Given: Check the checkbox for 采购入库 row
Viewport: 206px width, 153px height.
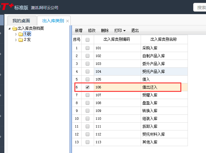Looking at the screenshot, I should [88, 48].
